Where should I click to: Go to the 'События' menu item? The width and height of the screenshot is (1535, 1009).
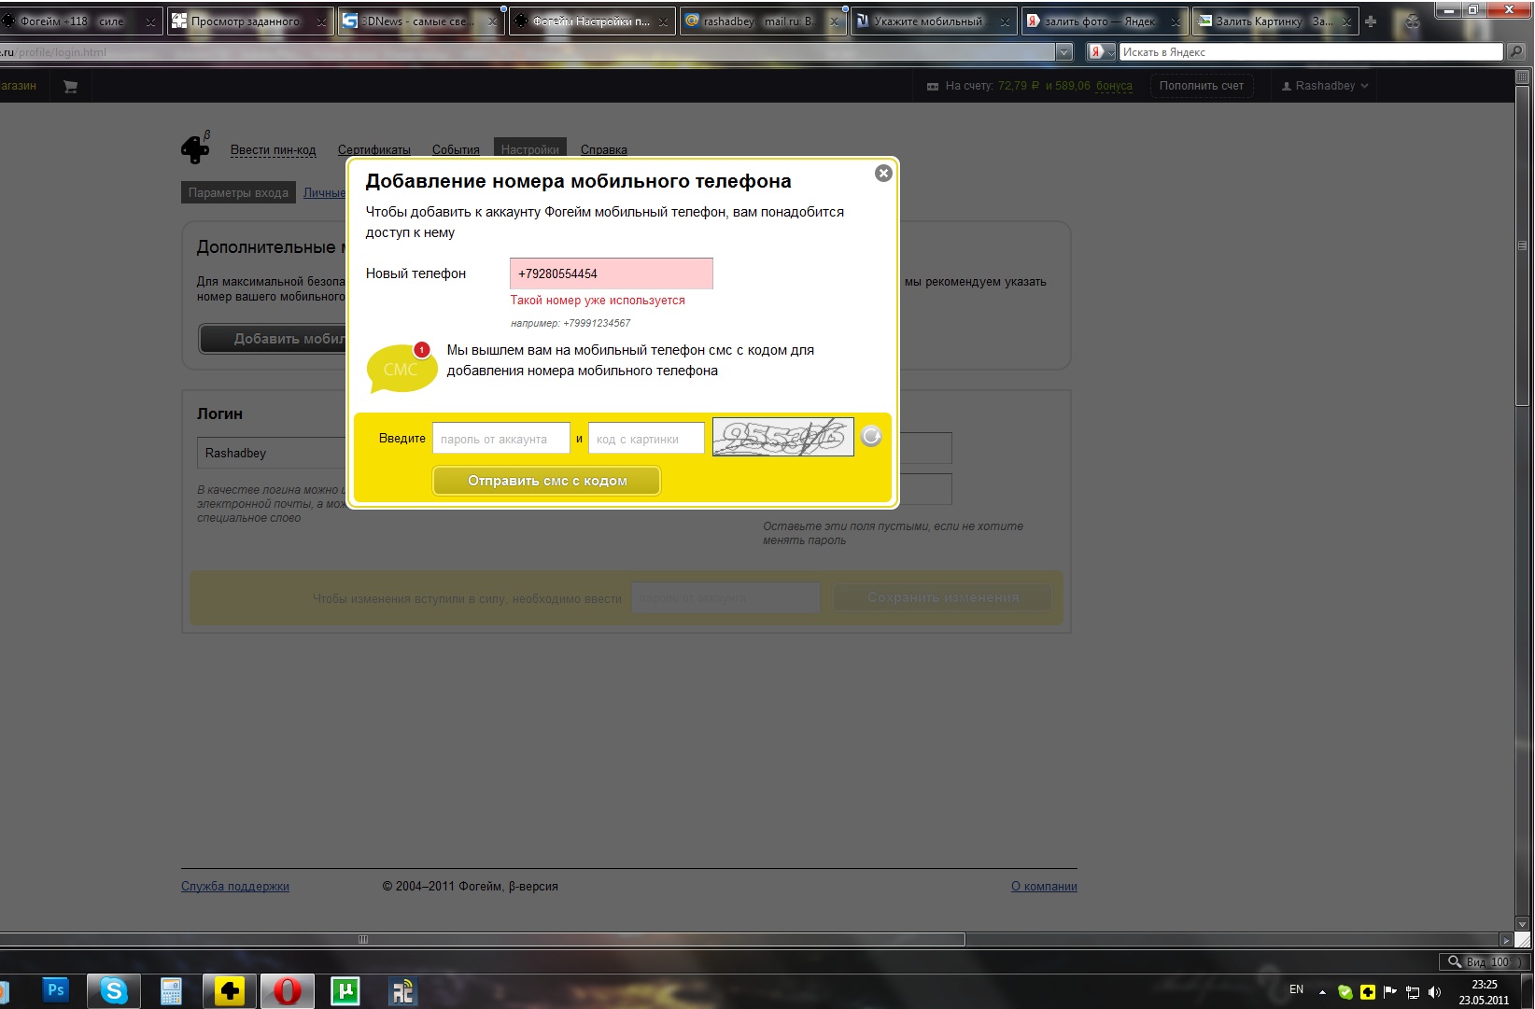click(456, 150)
